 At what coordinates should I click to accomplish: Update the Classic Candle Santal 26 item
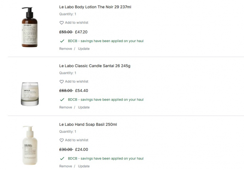pos(84,107)
